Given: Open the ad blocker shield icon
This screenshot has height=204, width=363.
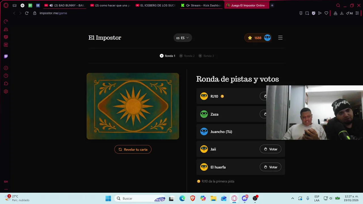Looking at the screenshot, I should click(x=313, y=13).
